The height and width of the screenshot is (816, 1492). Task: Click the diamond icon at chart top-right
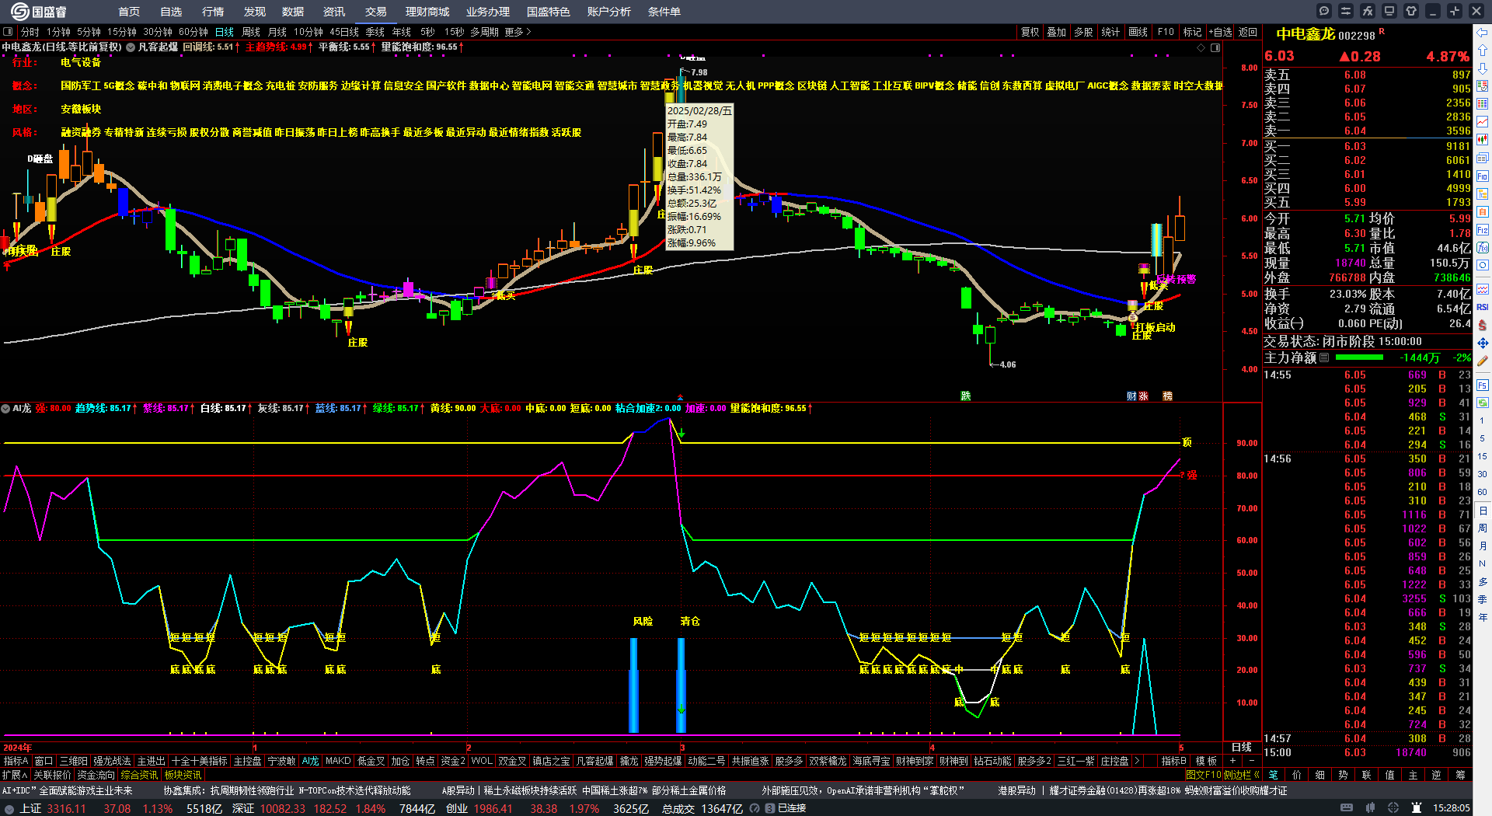(1201, 47)
